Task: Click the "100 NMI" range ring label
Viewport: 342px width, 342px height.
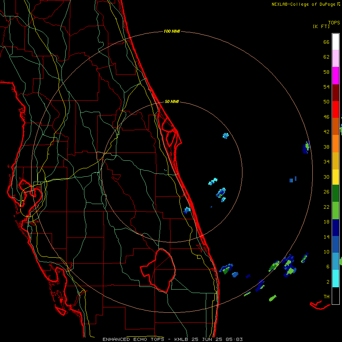Action: pyautogui.click(x=172, y=32)
